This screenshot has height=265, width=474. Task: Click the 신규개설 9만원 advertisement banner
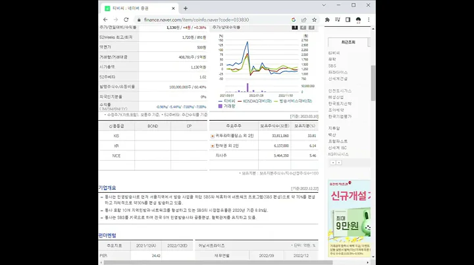[349, 218]
